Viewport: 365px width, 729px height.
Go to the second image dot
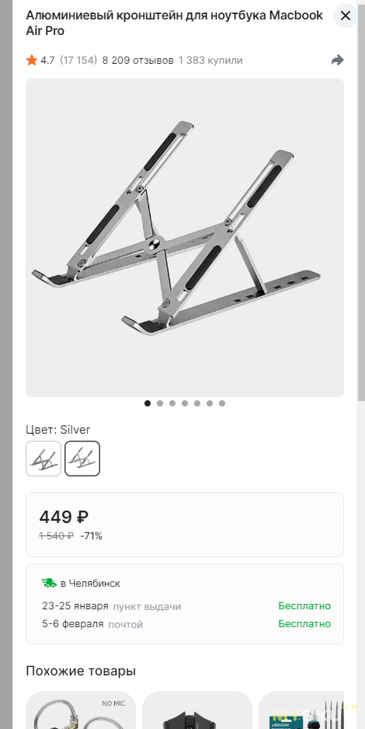160,403
